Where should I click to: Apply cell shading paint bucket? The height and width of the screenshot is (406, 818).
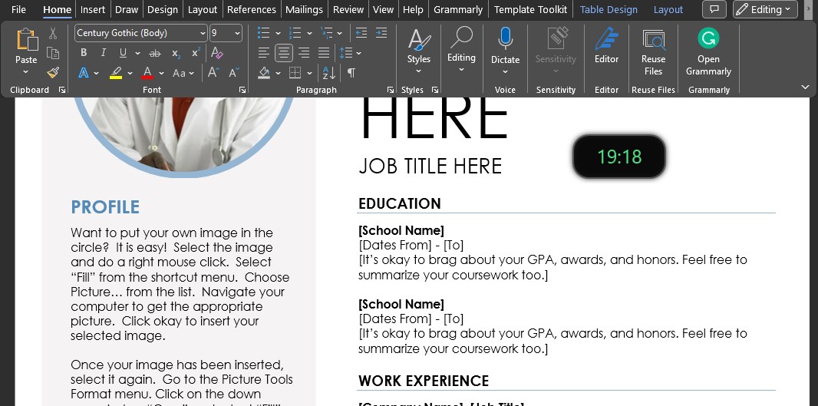click(x=264, y=73)
